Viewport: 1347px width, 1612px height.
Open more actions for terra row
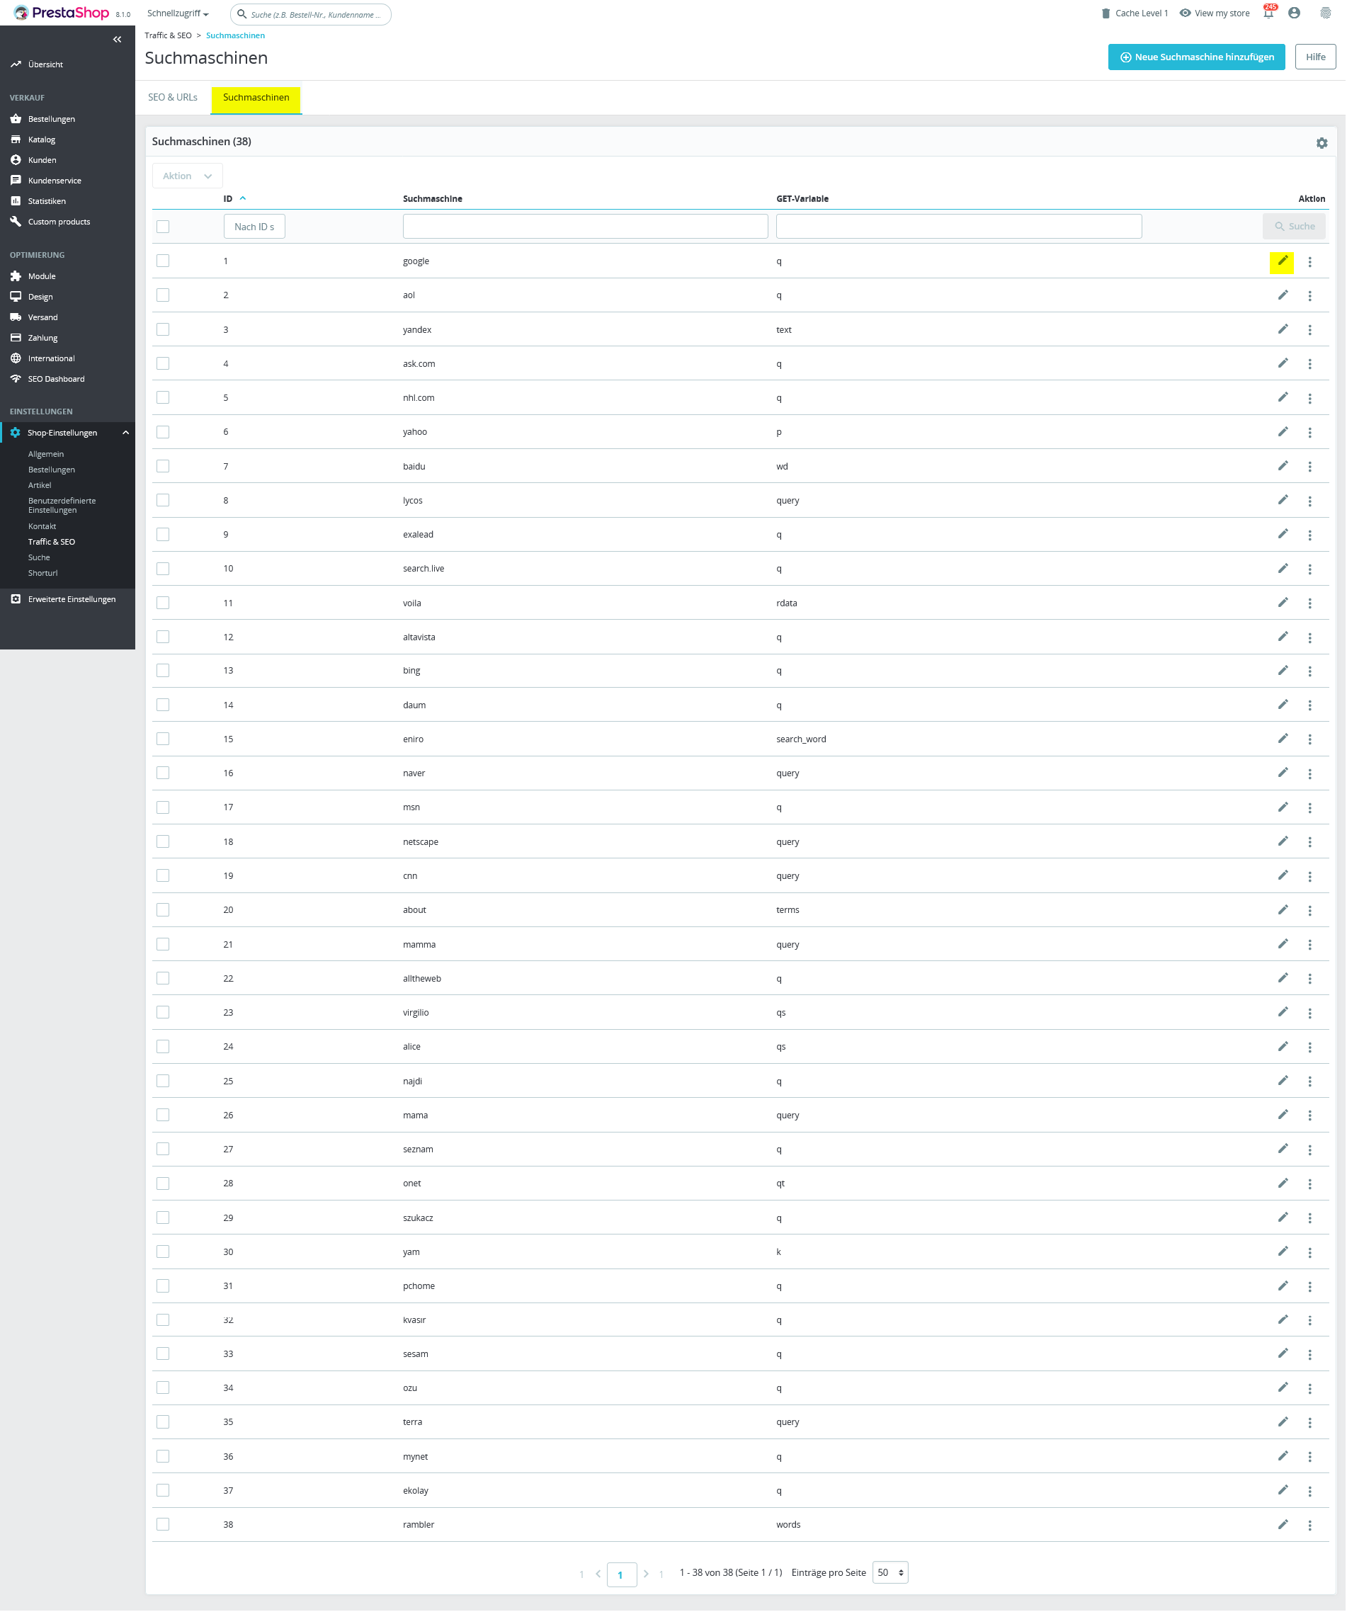[1311, 1424]
